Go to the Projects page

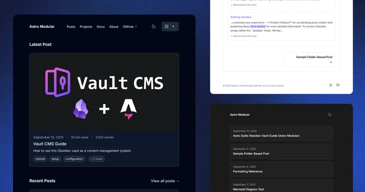[x=86, y=27]
